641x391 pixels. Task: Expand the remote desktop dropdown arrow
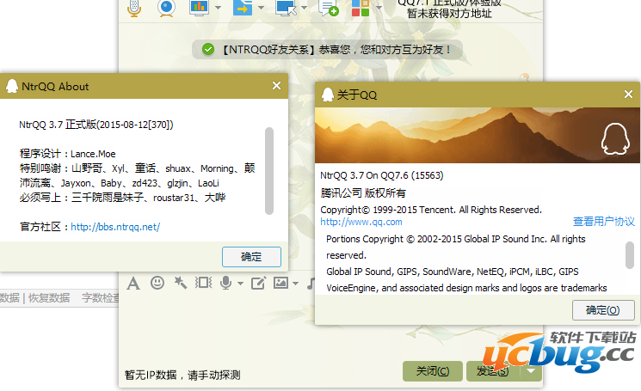(x=305, y=9)
